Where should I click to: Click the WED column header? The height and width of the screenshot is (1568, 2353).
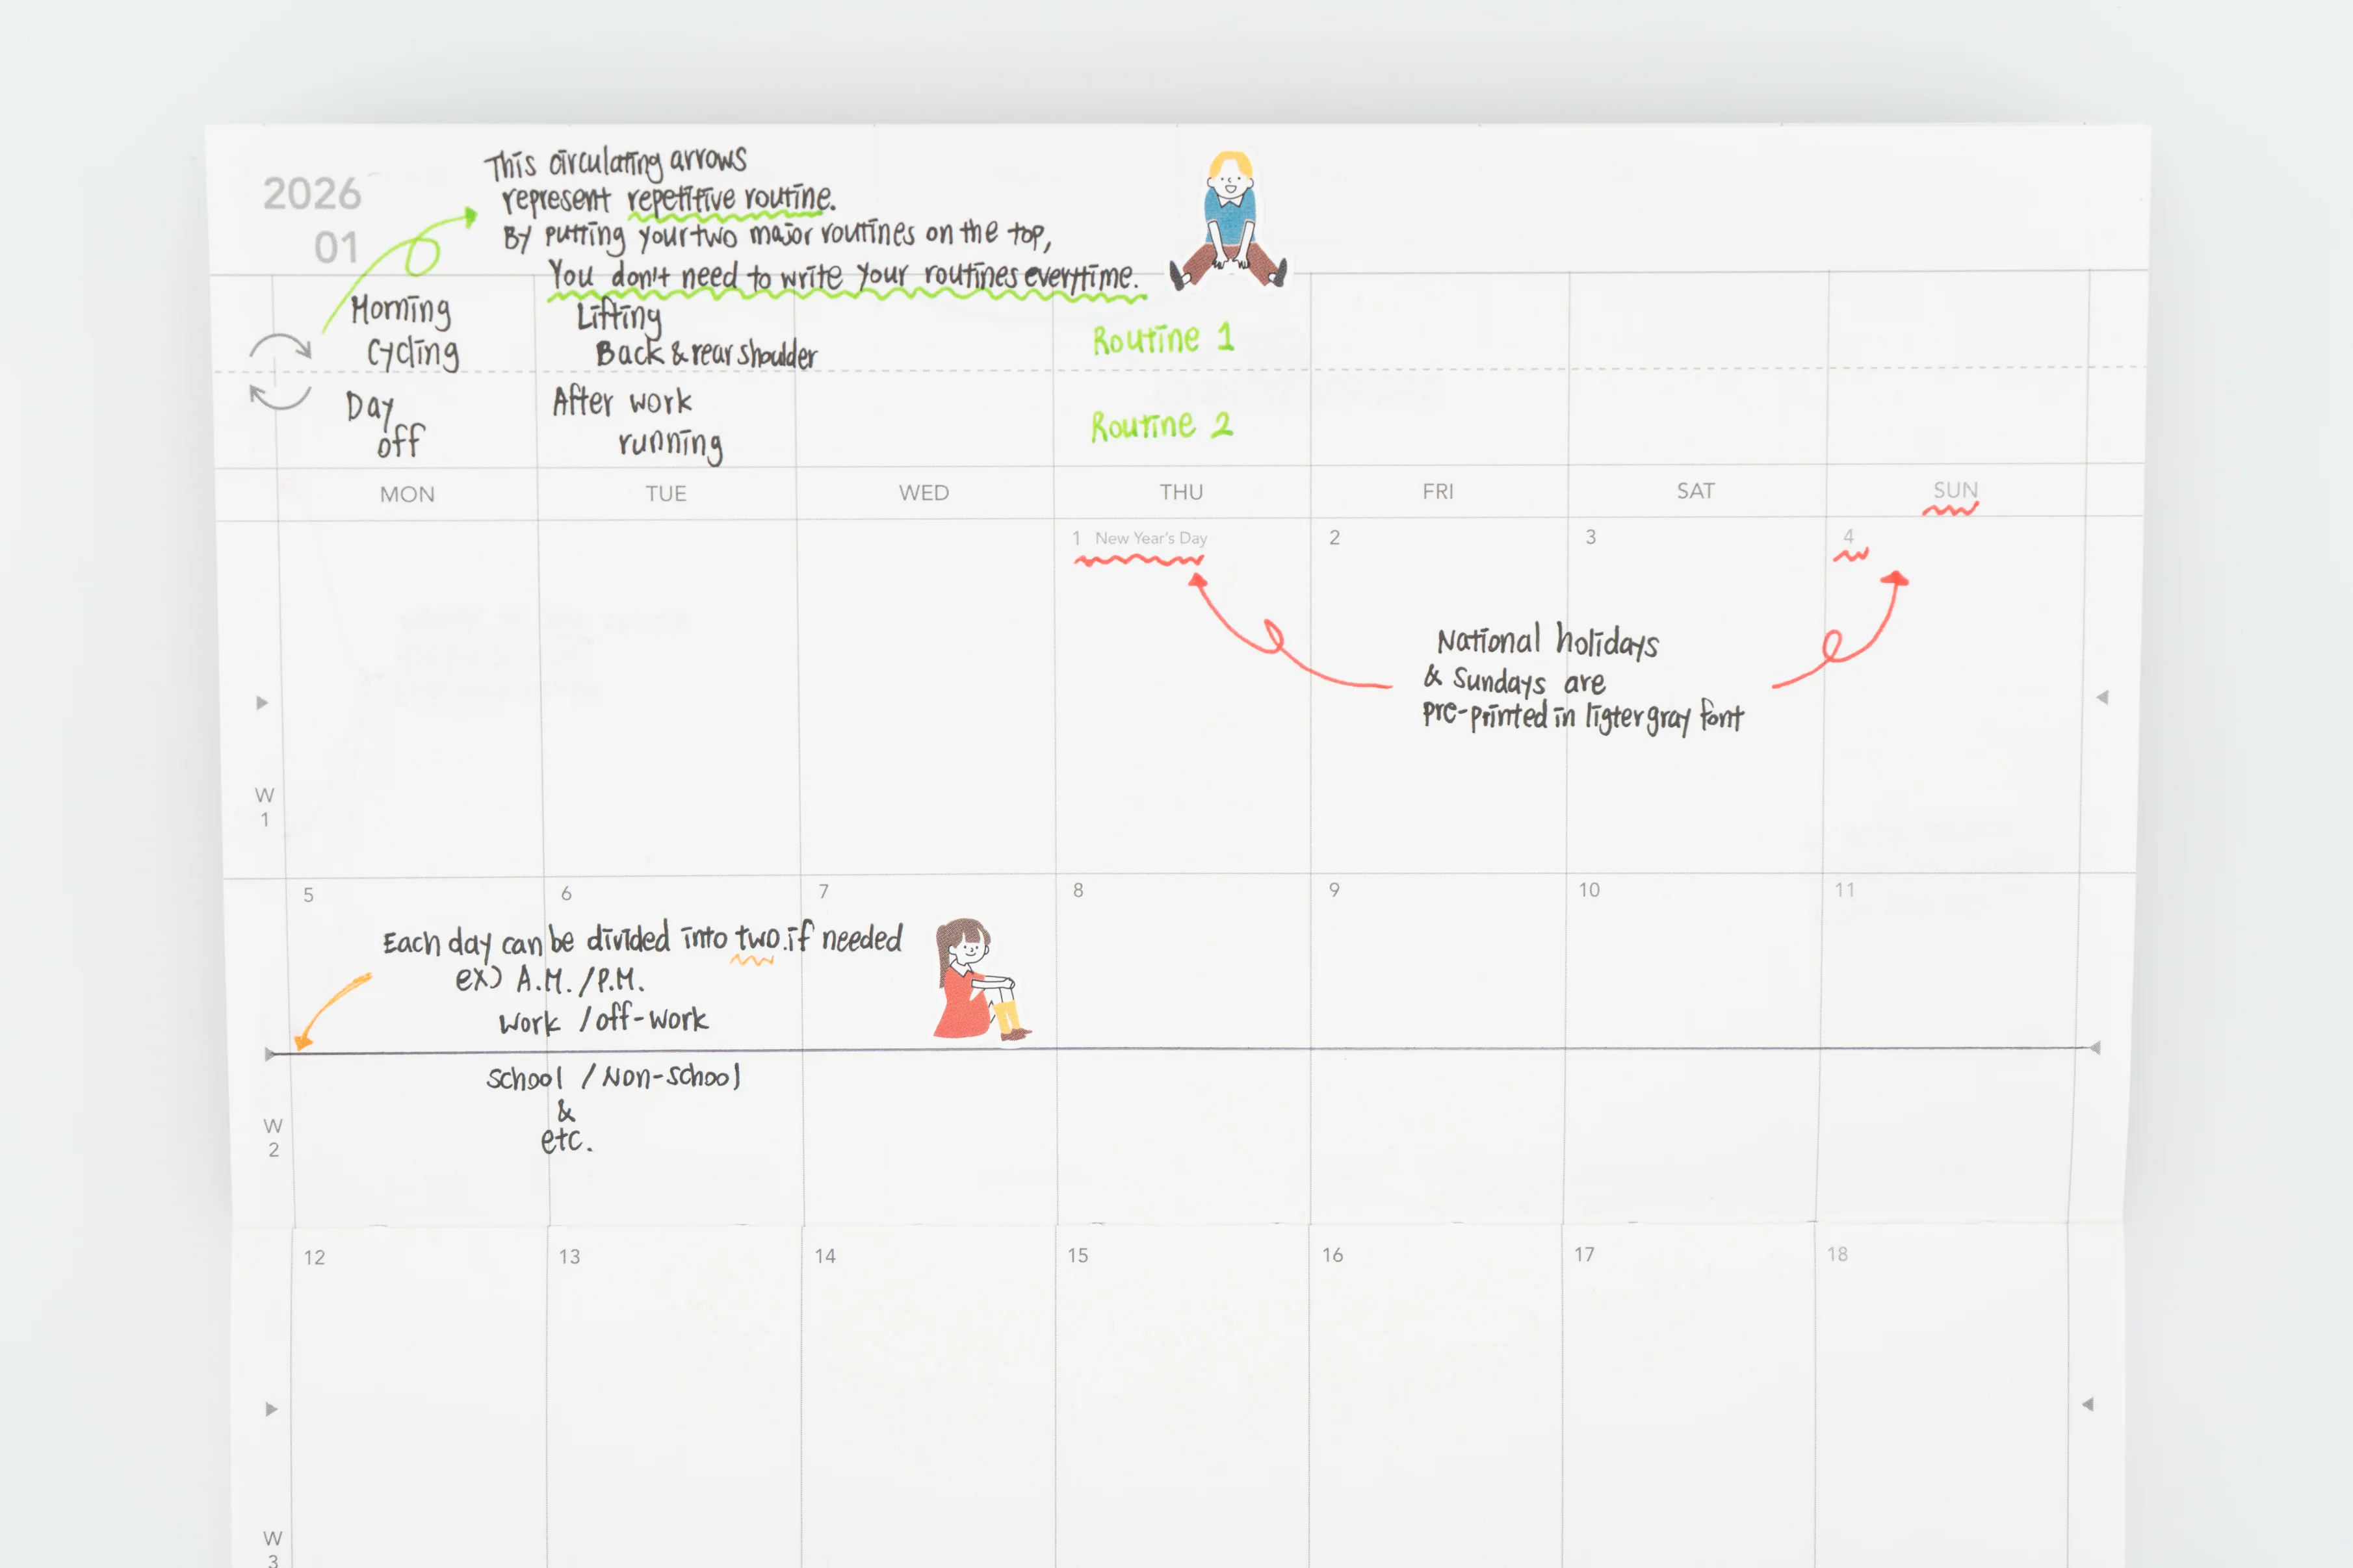[x=924, y=492]
